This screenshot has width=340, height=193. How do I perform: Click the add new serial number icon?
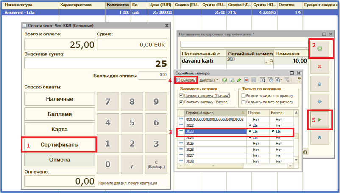click(225, 80)
